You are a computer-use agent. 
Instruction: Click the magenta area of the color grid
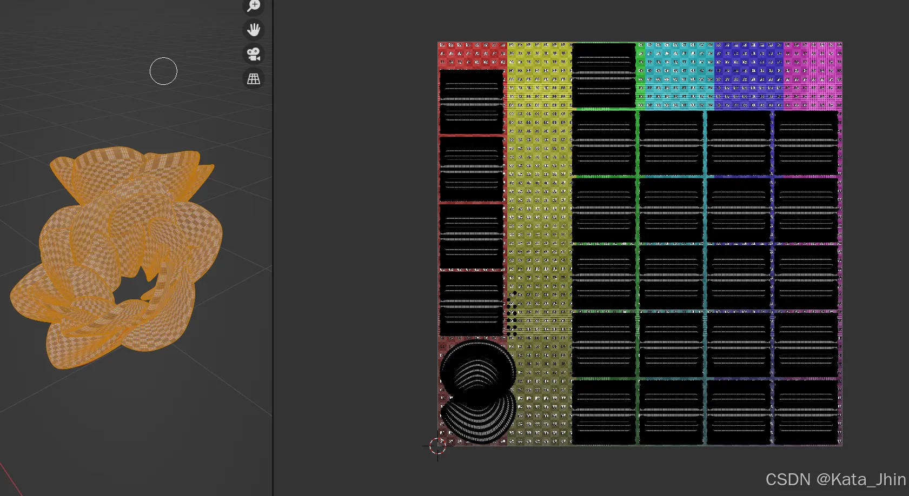pyautogui.click(x=814, y=76)
